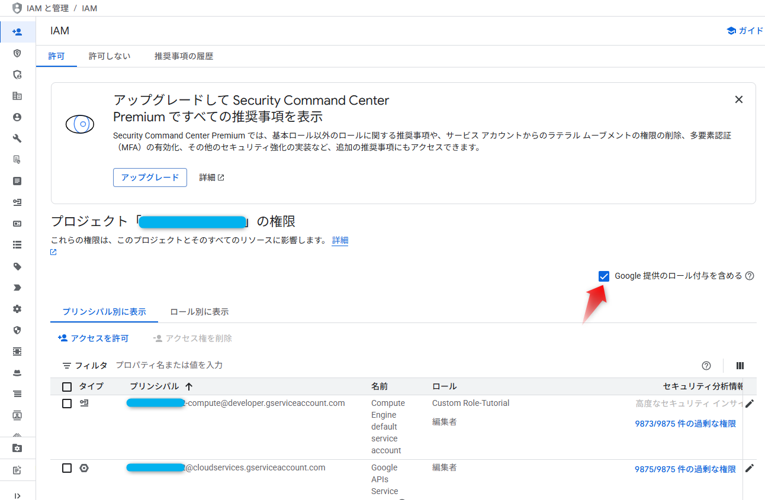
Task: Click the Custom Role-Tutorial role text
Action: point(471,403)
